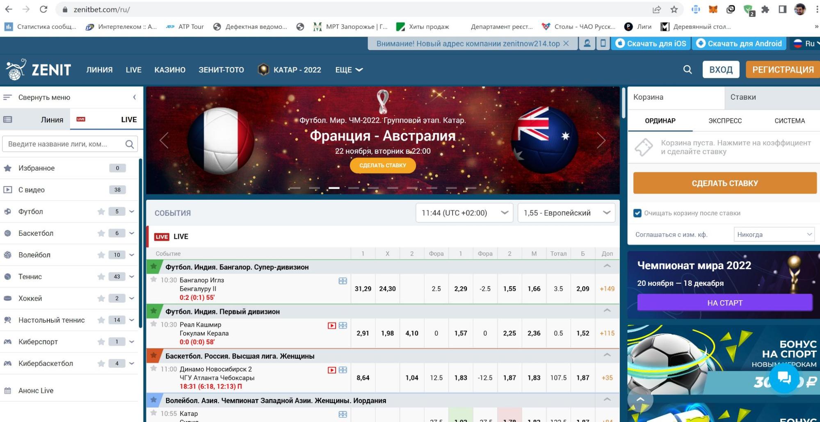The height and width of the screenshot is (422, 820).
Task: Click the scroll-to-top arrow button
Action: [640, 399]
